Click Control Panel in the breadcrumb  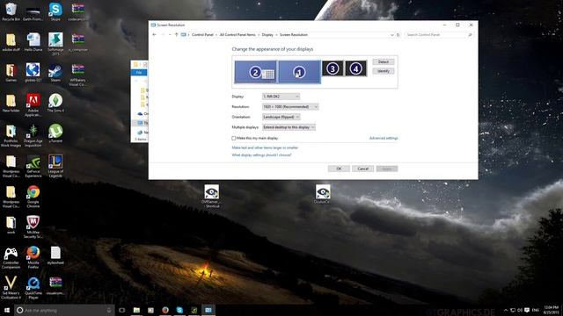pos(202,35)
